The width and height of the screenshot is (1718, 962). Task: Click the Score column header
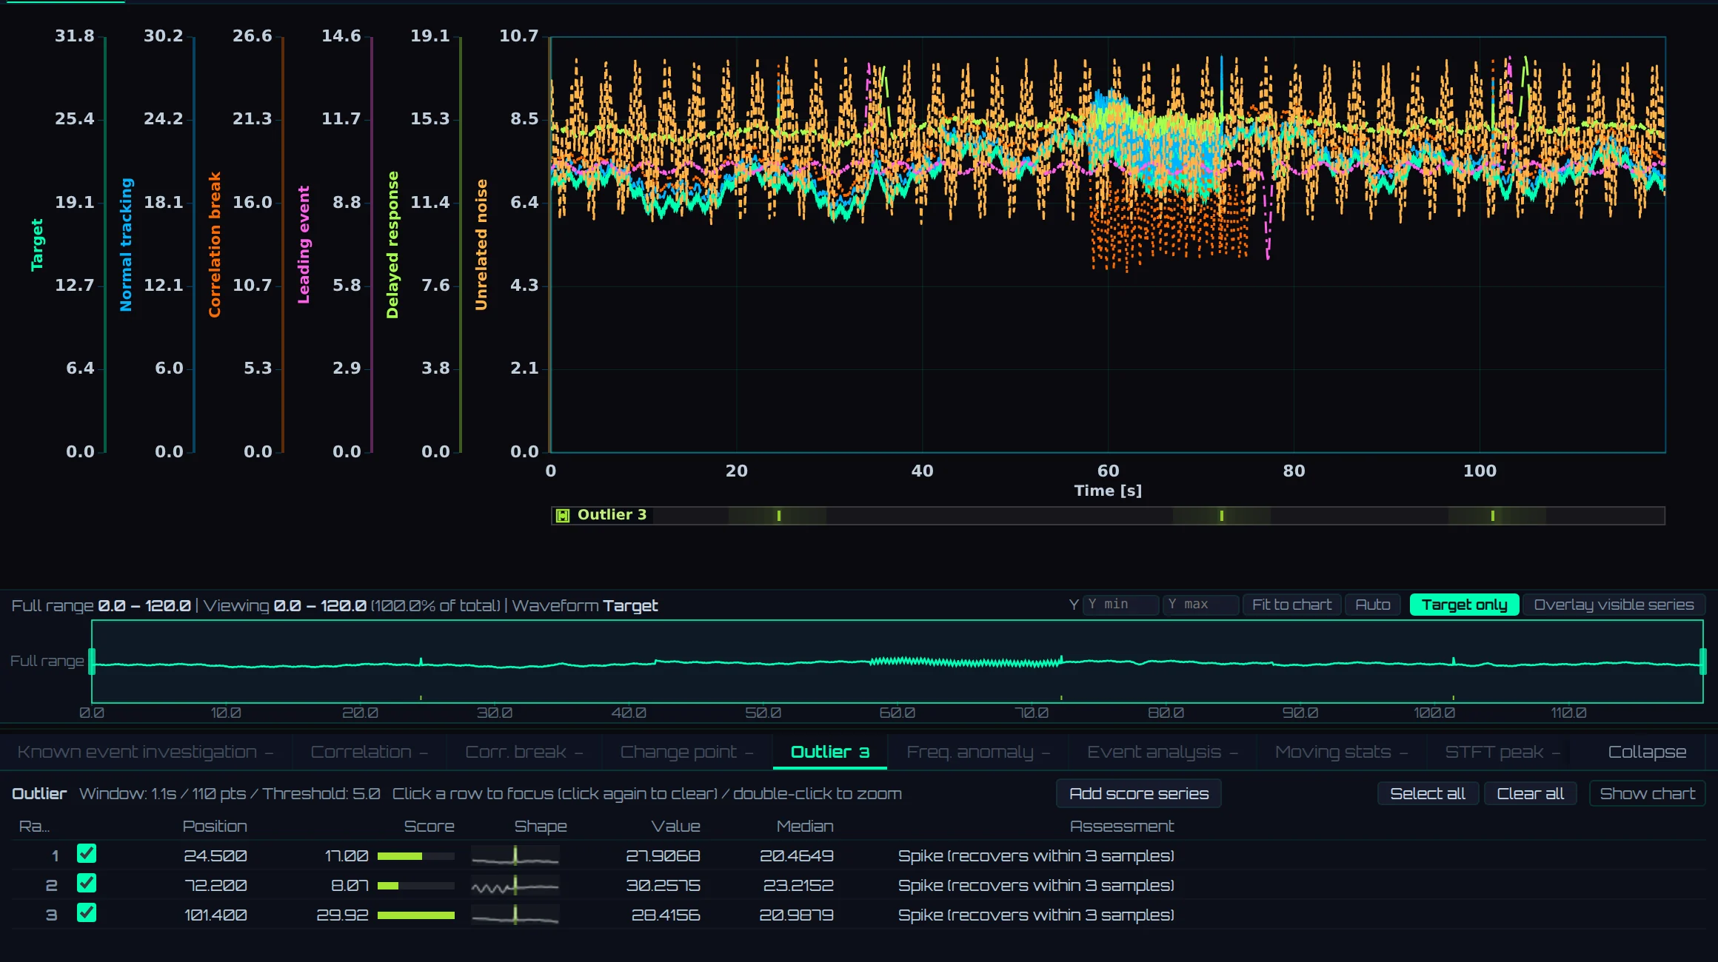(429, 826)
